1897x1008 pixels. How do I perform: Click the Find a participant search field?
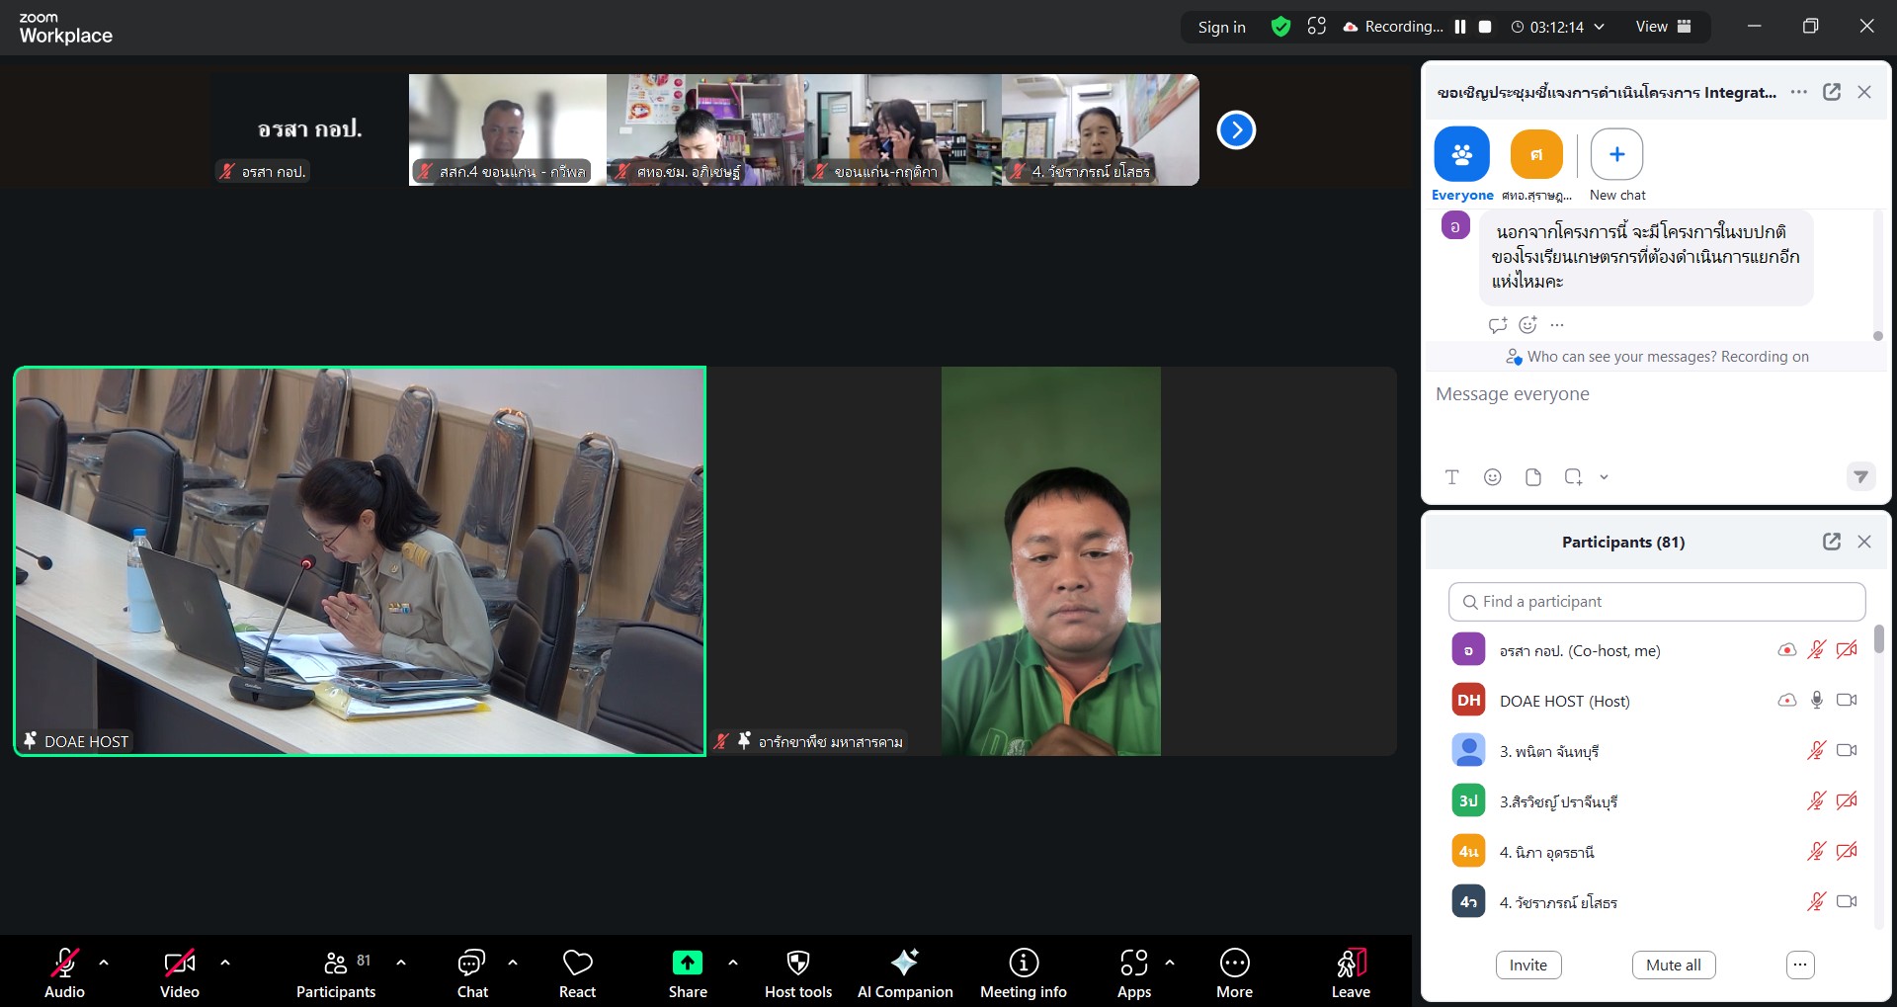pyautogui.click(x=1656, y=602)
